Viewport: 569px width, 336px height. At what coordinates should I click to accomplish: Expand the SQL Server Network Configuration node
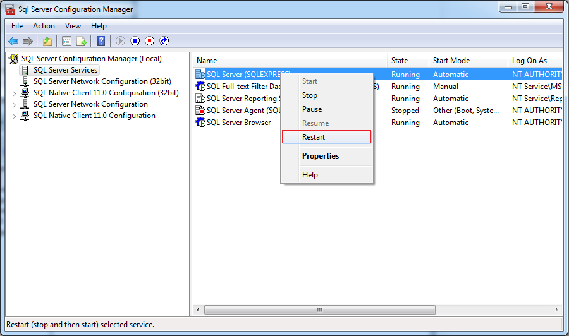[x=14, y=105]
